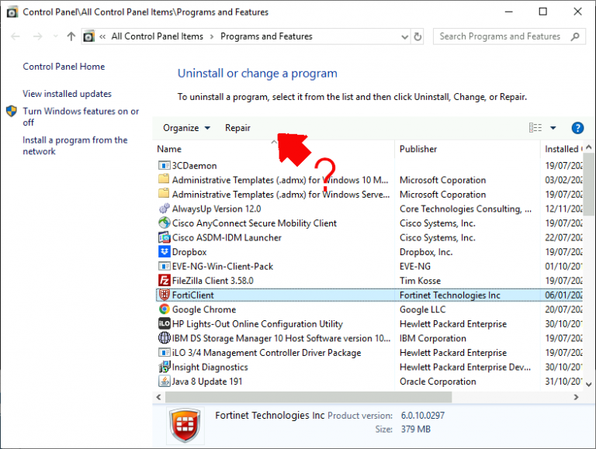Click the Google Chrome icon
Viewport: 596px width, 449px height.
(164, 309)
